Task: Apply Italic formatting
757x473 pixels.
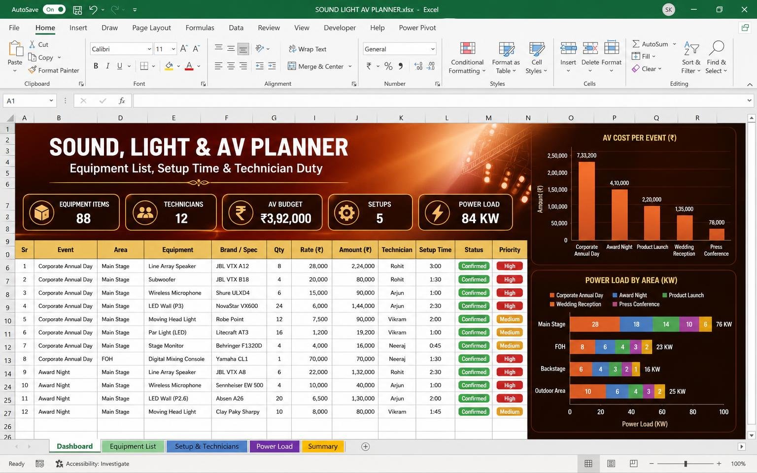Action: tap(107, 66)
